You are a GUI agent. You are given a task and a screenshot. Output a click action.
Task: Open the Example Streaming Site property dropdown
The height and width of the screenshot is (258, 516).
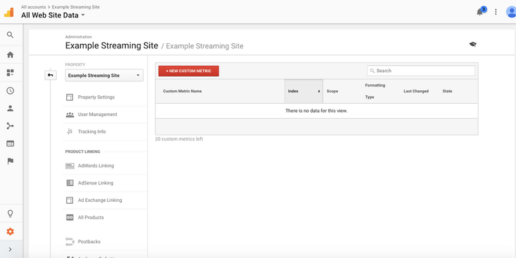(104, 75)
